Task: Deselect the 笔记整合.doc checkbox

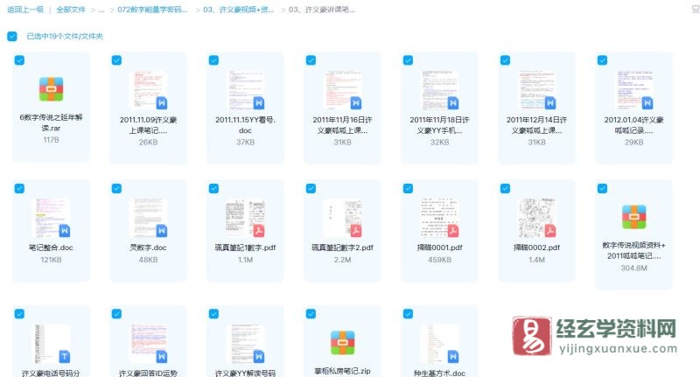Action: point(19,188)
